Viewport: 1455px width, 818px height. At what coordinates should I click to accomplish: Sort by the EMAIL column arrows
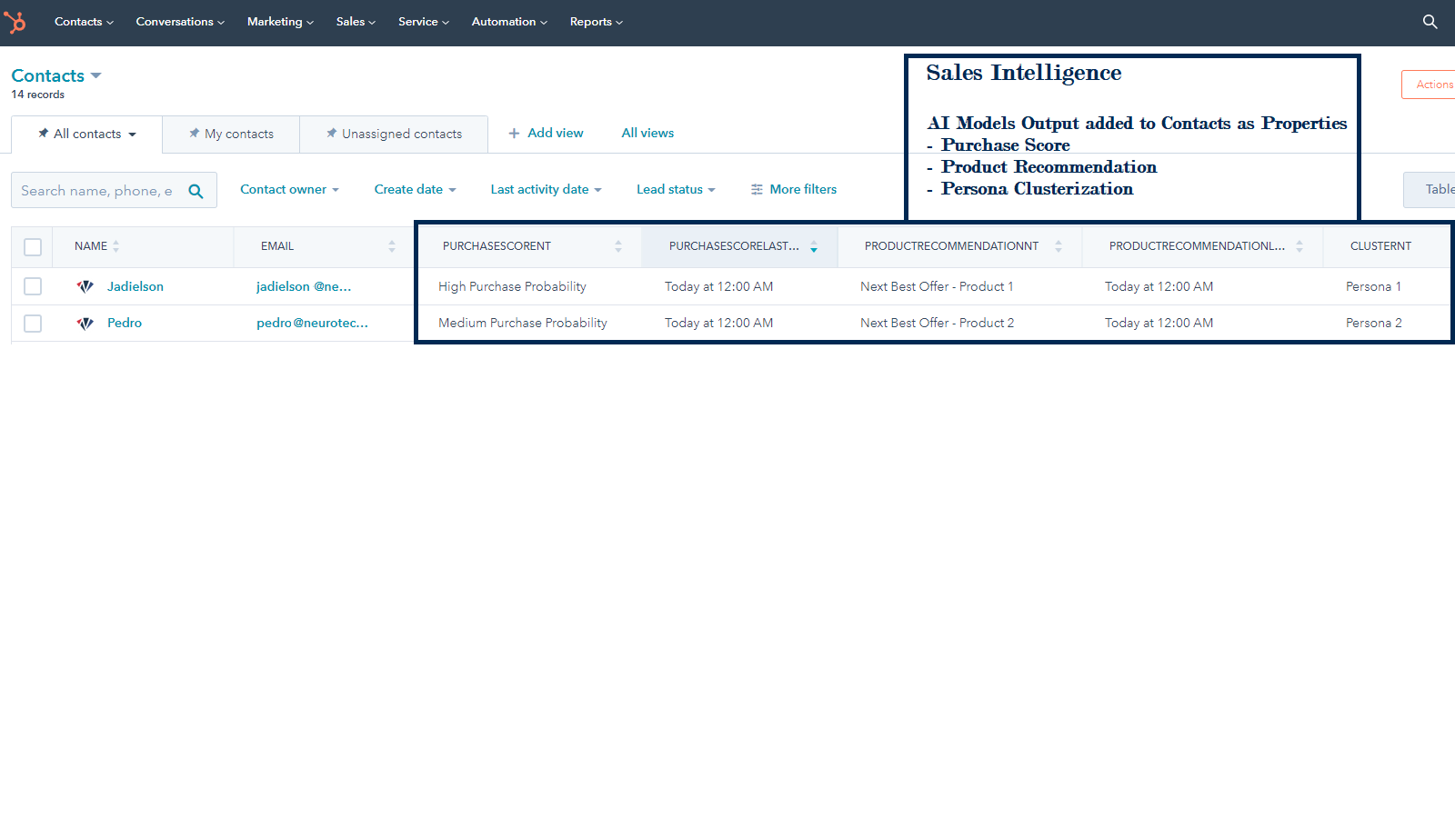(x=392, y=246)
